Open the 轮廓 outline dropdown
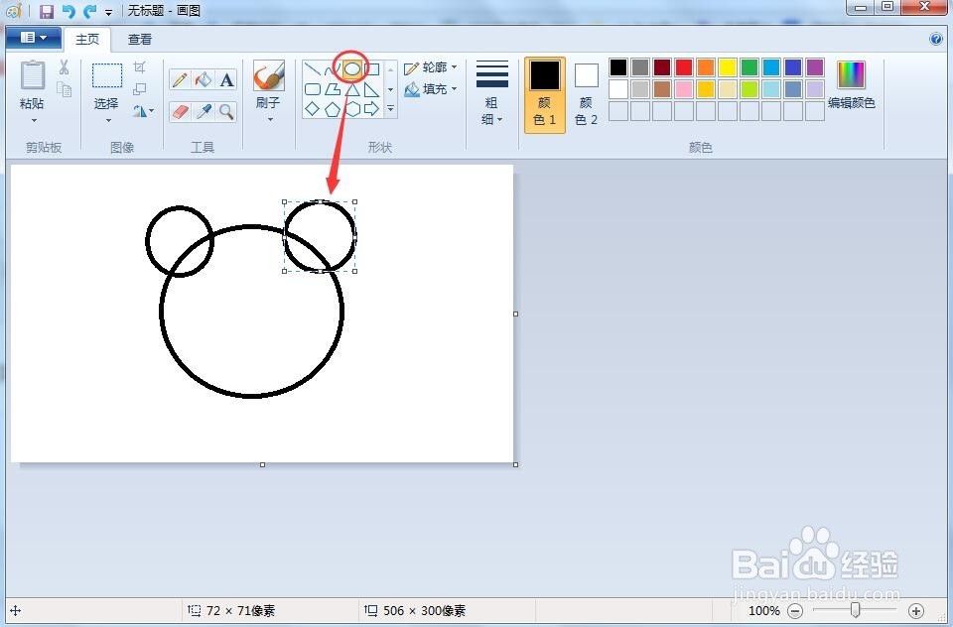 (431, 67)
